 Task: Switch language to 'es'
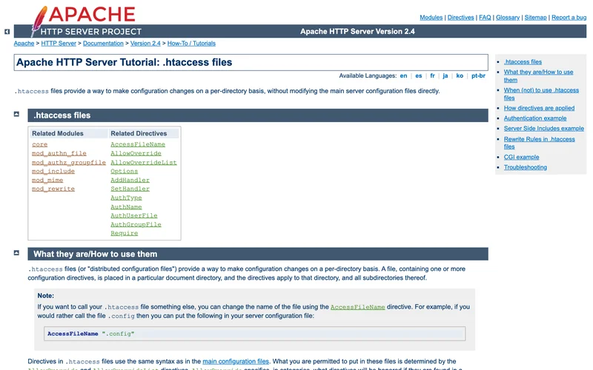(x=418, y=75)
